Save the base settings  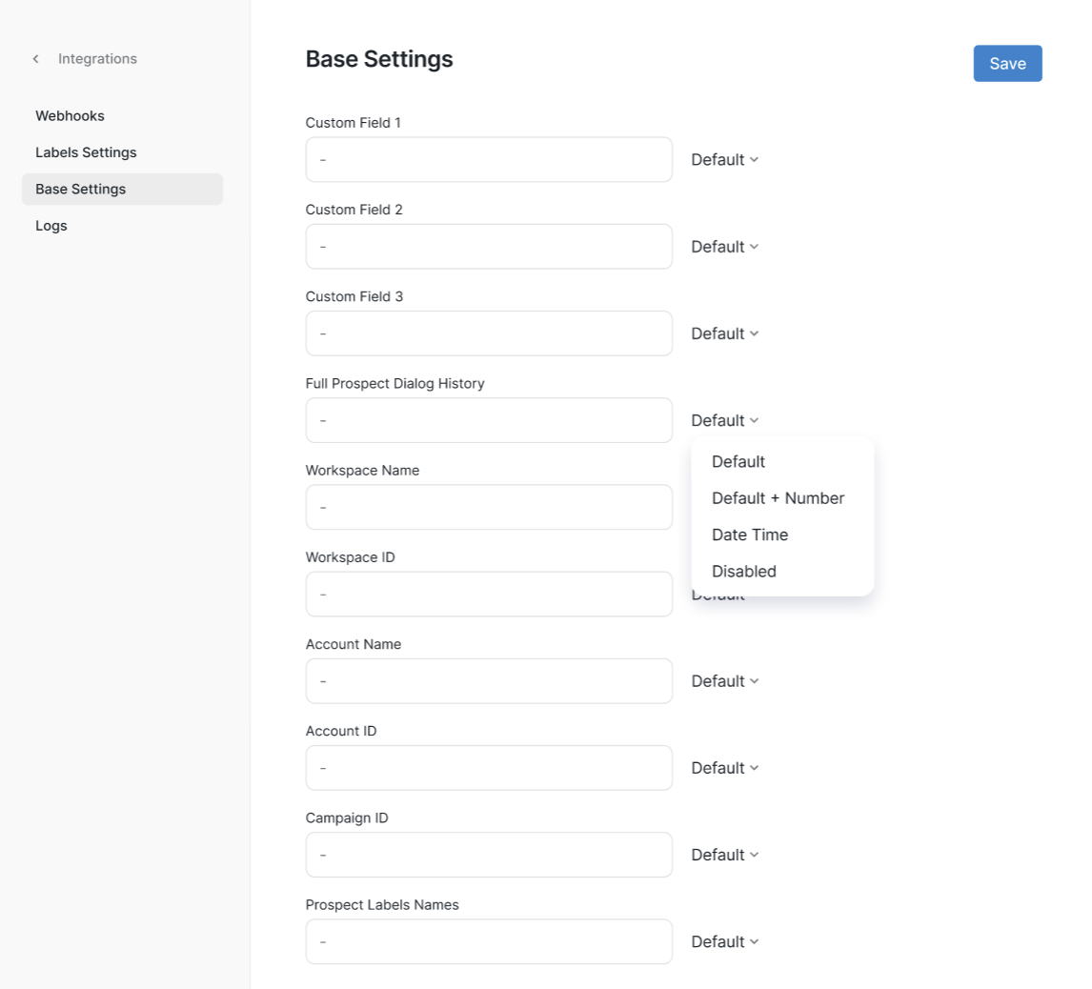1007,64
